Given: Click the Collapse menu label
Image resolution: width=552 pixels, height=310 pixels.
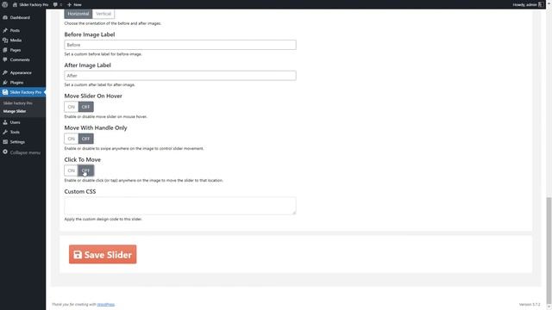Looking at the screenshot, I should [x=25, y=152].
